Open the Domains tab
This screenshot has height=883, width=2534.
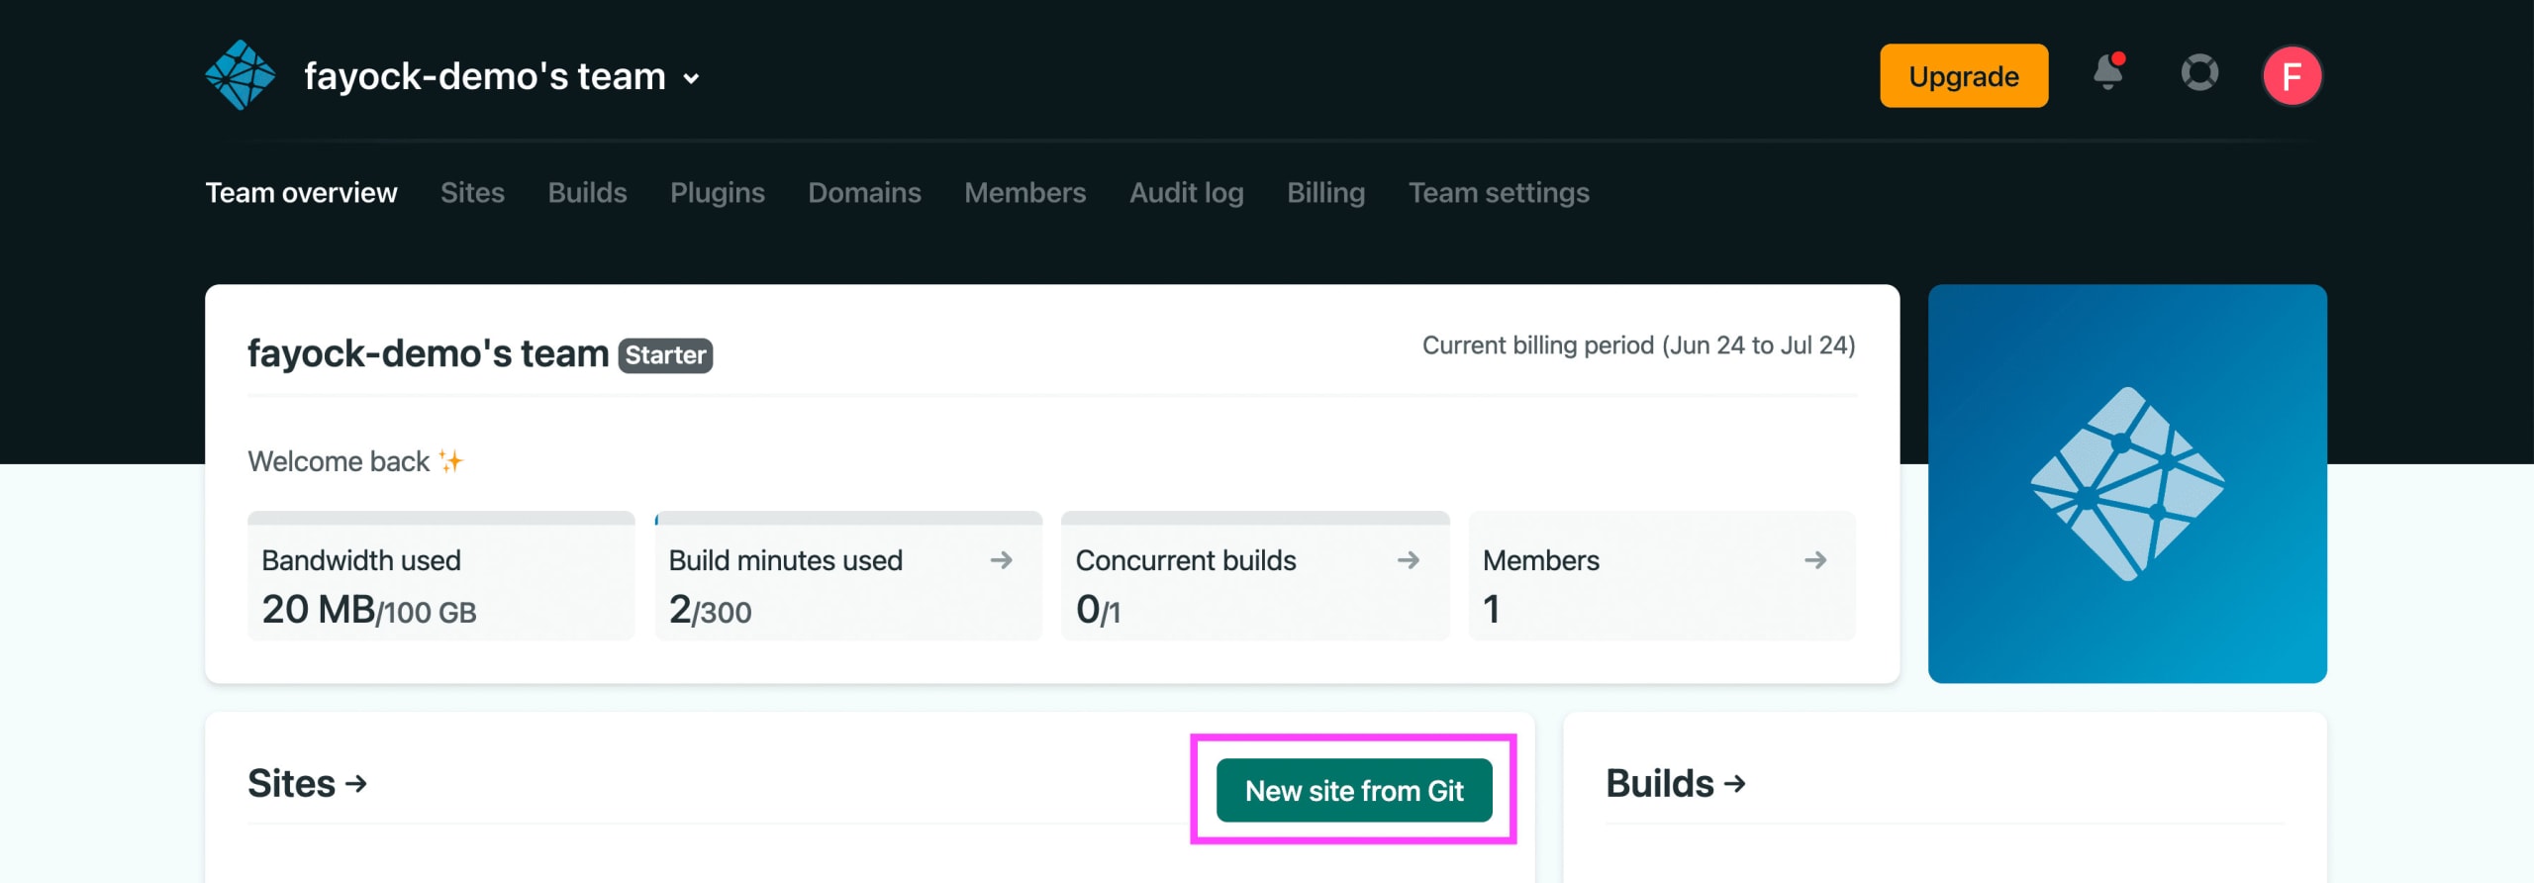click(x=864, y=192)
